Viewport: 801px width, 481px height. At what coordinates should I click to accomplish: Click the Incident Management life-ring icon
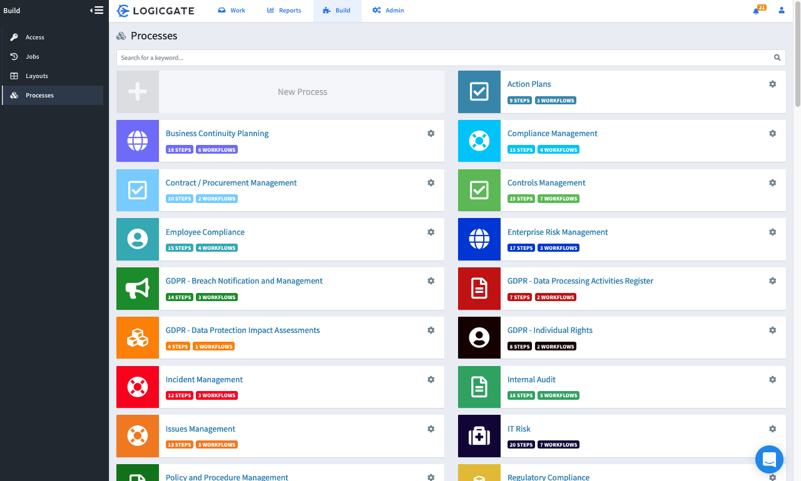pyautogui.click(x=137, y=387)
